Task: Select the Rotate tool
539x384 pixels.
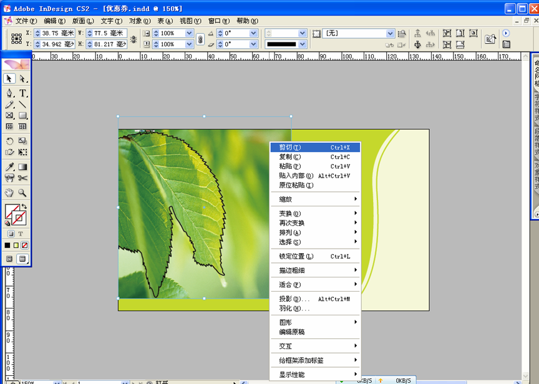Action: pos(10,142)
